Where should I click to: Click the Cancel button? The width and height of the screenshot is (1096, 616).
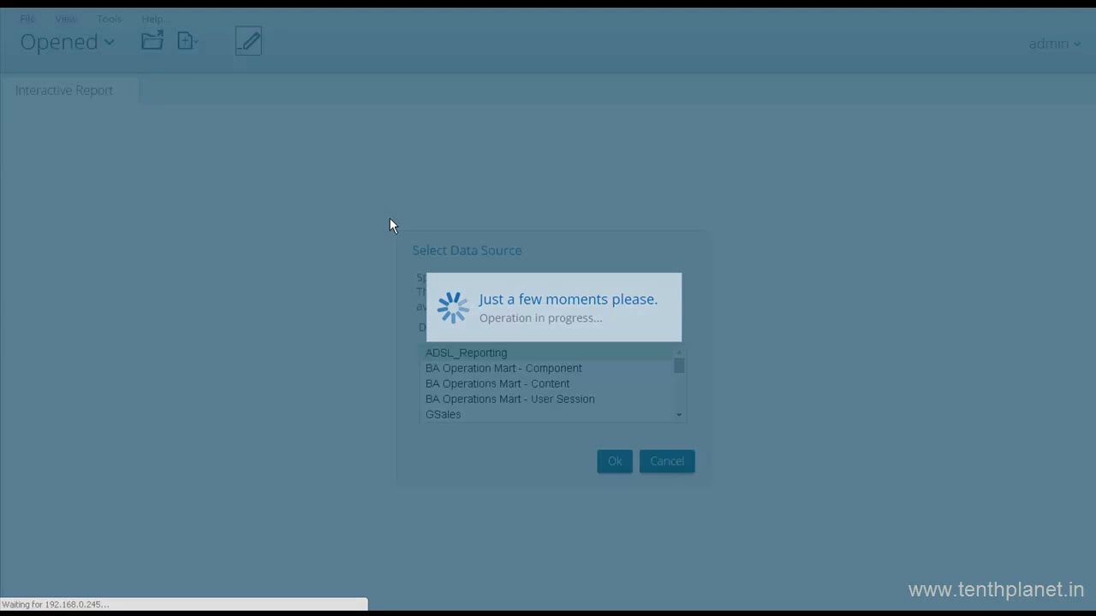667,461
